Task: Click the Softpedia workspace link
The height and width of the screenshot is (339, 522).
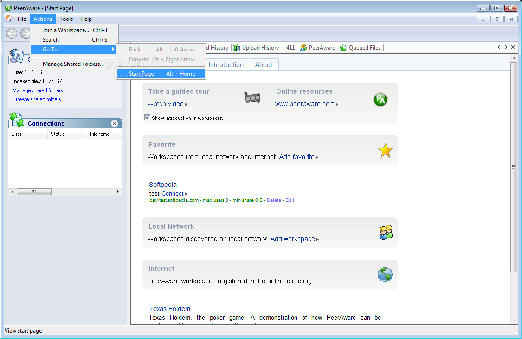Action: coord(163,185)
